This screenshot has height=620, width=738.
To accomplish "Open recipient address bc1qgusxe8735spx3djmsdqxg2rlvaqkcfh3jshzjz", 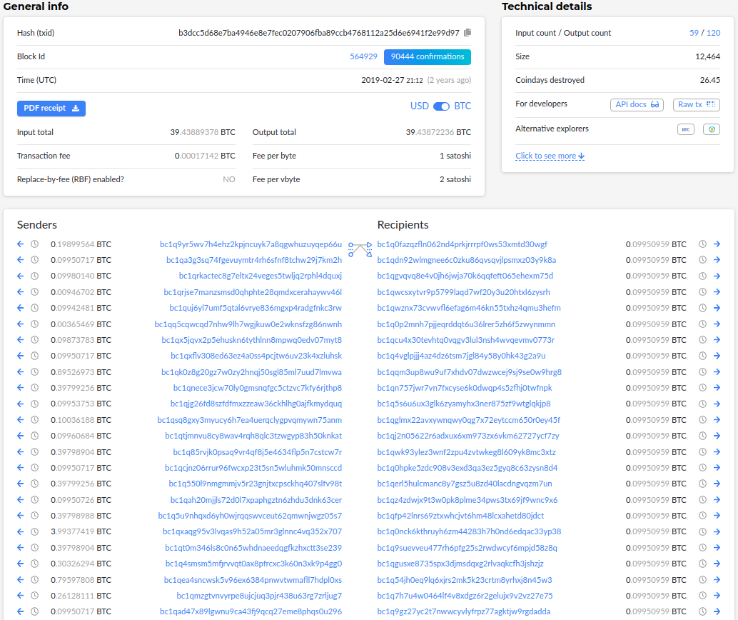I will point(460,564).
